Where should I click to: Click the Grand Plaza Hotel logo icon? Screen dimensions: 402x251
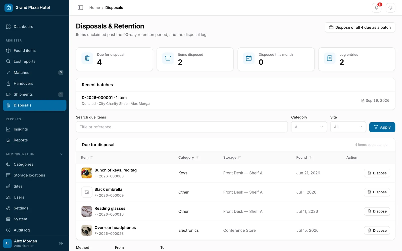click(x=9, y=8)
